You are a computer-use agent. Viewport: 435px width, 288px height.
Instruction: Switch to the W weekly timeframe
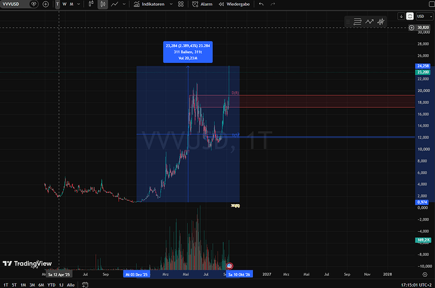pos(64,4)
